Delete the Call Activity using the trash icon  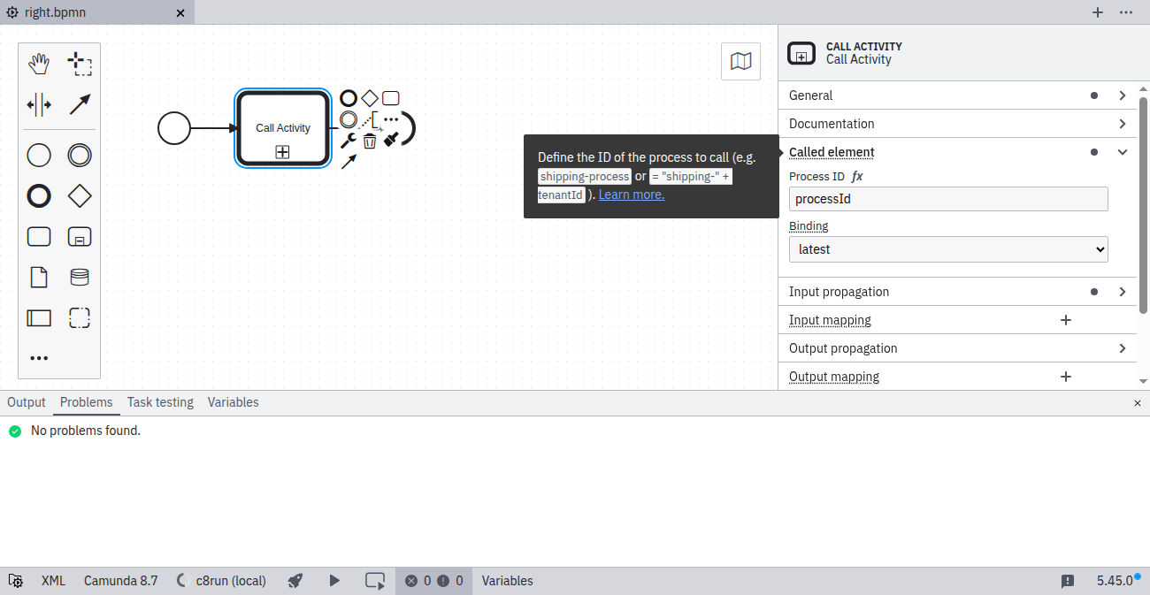[x=369, y=141]
